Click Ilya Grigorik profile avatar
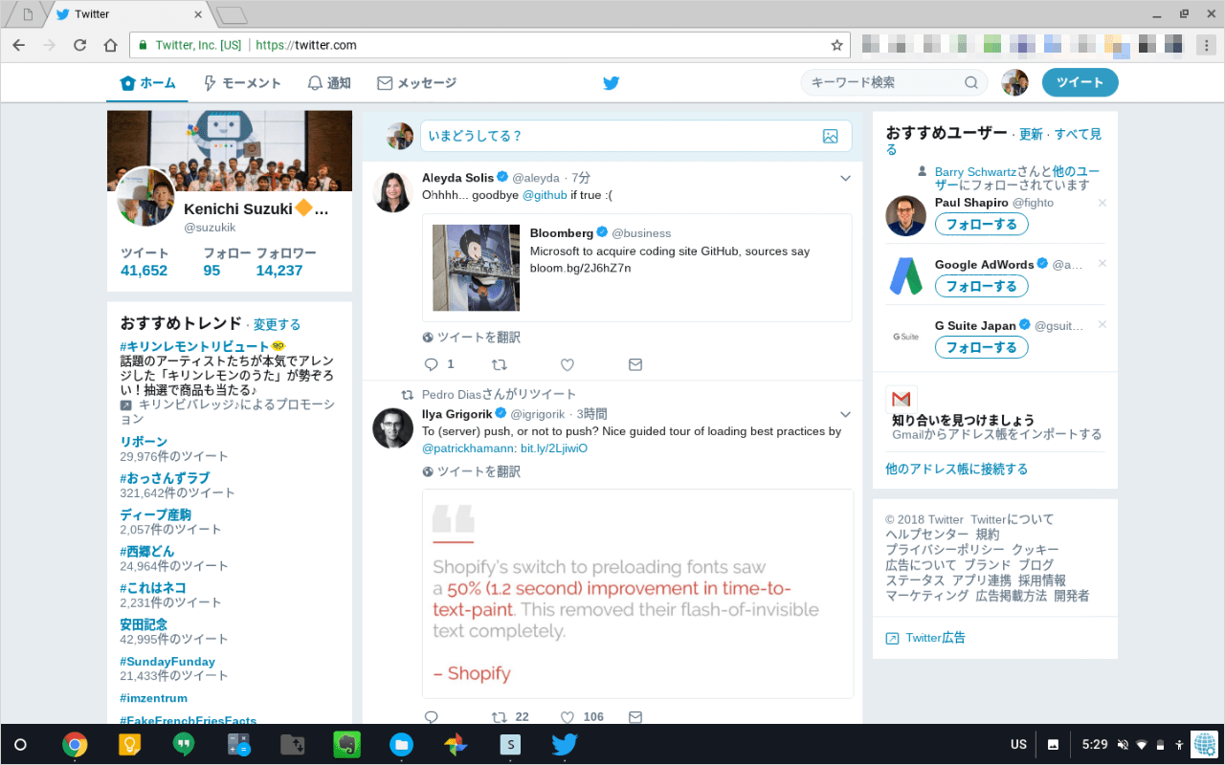Viewport: 1225px width, 765px height. (392, 427)
